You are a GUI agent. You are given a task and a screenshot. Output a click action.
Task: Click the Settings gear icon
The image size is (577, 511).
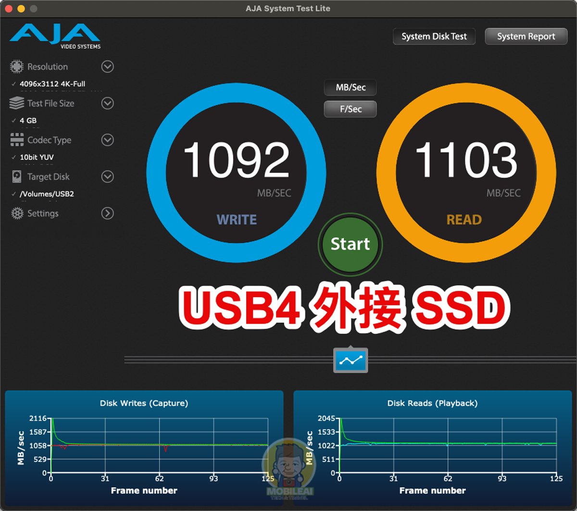tap(17, 213)
